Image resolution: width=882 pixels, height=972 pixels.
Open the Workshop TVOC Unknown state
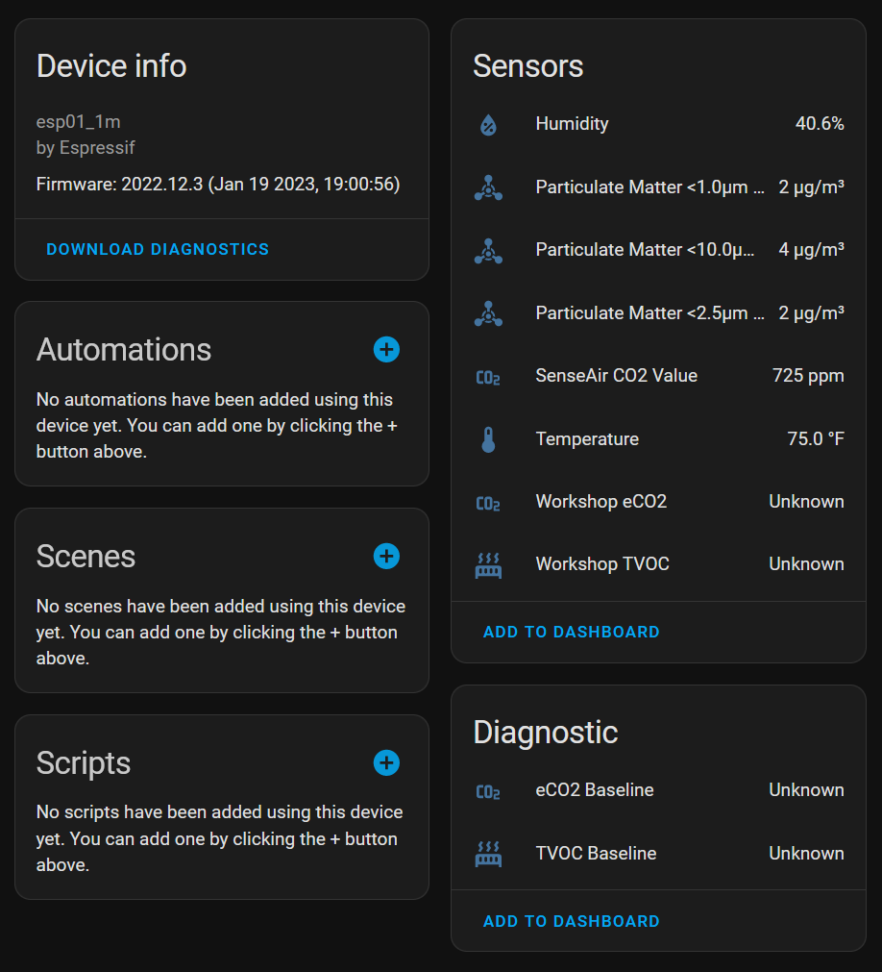point(806,564)
